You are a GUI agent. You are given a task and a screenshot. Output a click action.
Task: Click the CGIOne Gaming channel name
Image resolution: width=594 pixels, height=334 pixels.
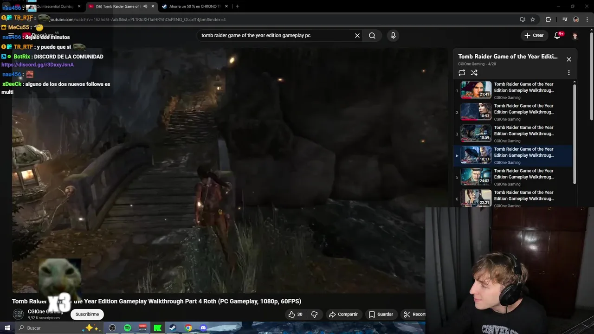pos(45,312)
